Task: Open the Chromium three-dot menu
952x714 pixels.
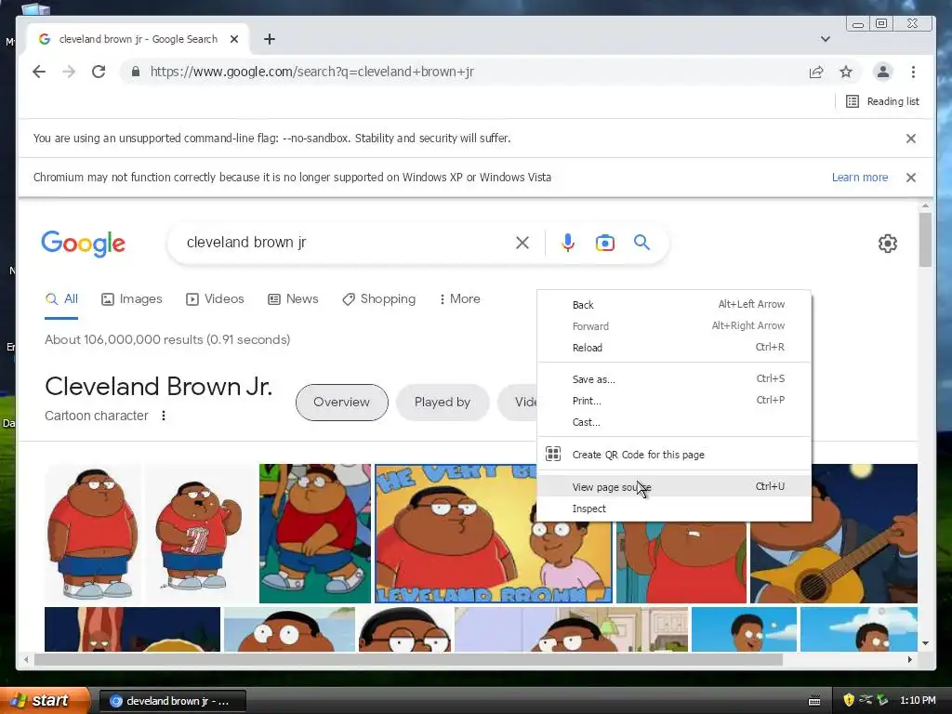Action: 913,72
